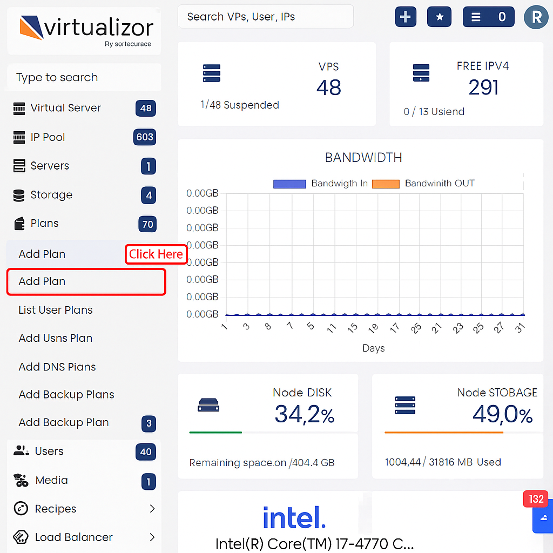Open IP Pool from the sidebar
The width and height of the screenshot is (553, 553).
pos(48,137)
